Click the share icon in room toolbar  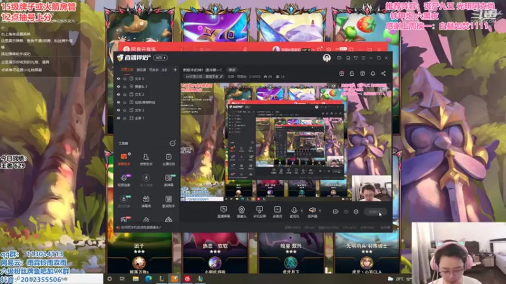[x=383, y=74]
